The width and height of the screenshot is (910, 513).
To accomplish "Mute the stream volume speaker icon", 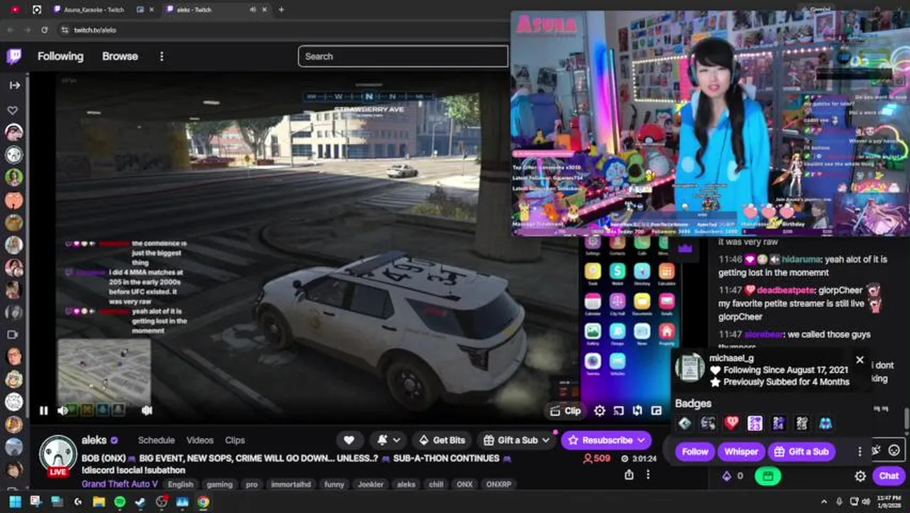I will (63, 410).
